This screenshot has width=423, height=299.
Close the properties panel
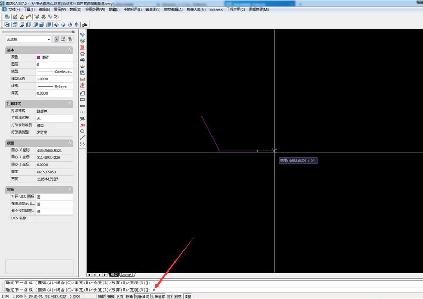[x=73, y=32]
